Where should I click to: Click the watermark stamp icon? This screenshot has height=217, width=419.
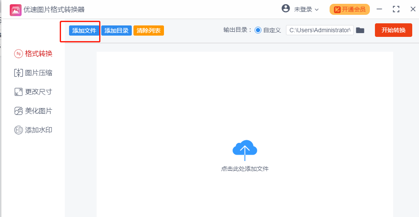[19, 130]
